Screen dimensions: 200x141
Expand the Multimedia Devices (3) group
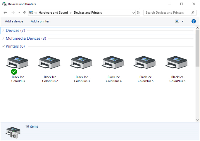[x=3, y=38]
